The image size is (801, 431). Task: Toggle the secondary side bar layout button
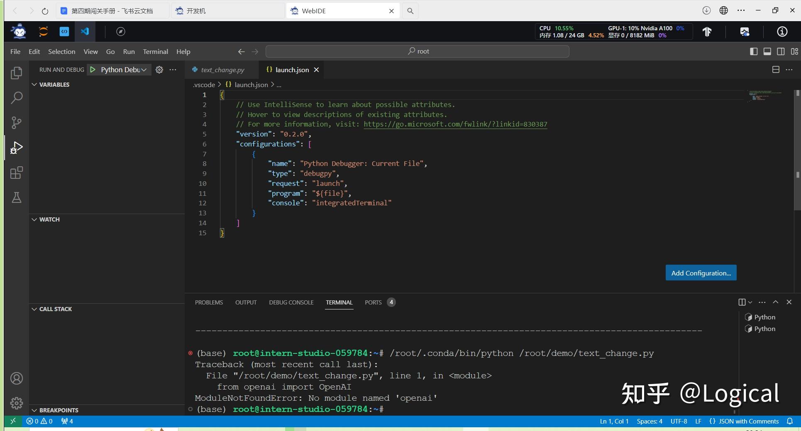[781, 51]
